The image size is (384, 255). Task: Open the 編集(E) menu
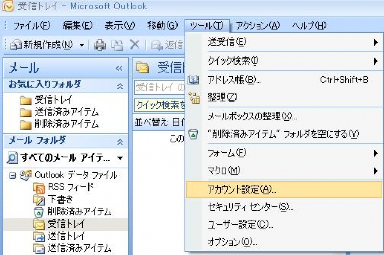click(x=77, y=26)
